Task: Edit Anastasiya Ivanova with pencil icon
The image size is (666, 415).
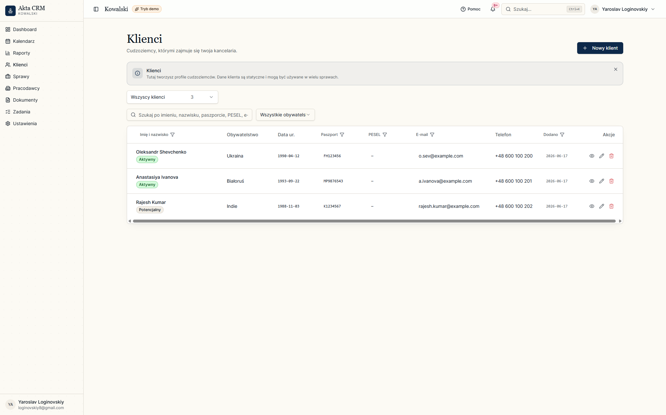Action: coord(602,181)
